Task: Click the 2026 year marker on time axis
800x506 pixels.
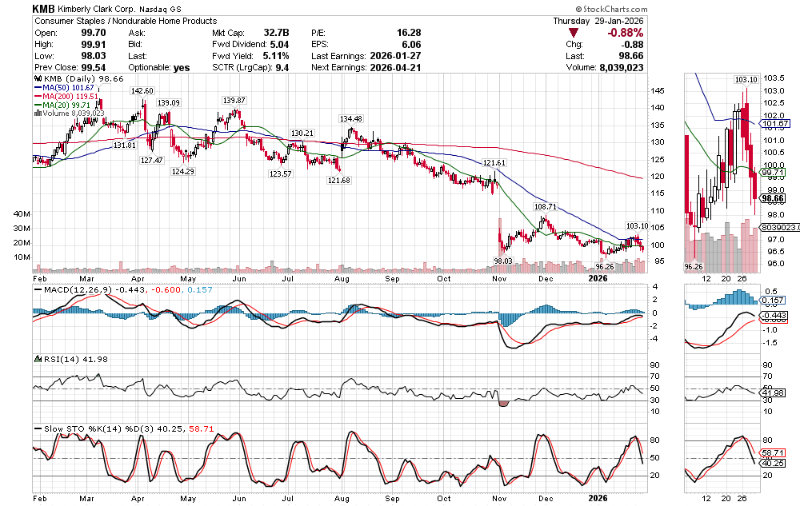Action: (598, 277)
